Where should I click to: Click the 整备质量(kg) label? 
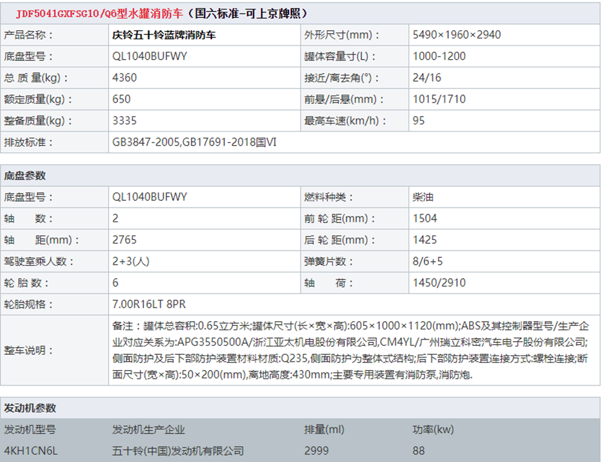(38, 122)
